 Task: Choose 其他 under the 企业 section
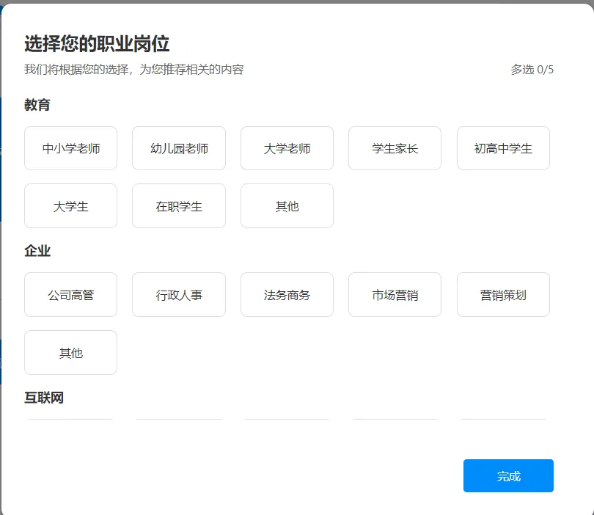coord(70,352)
